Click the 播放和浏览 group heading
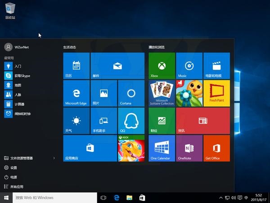The image size is (270, 203). (x=157, y=47)
